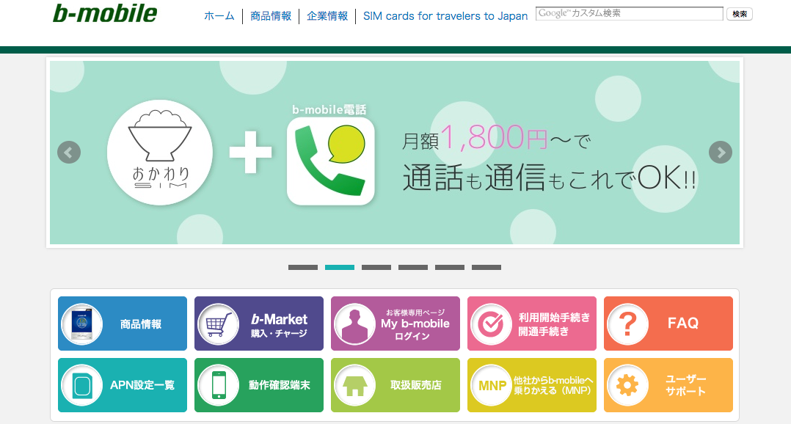Click the 検索 search button
The width and height of the screenshot is (791, 424).
(x=740, y=14)
